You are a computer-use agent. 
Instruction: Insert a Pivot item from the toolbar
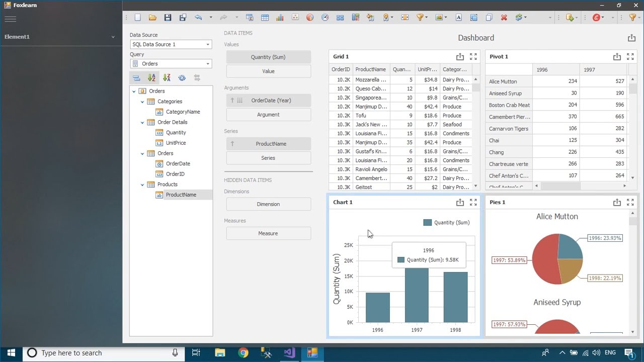(x=250, y=18)
